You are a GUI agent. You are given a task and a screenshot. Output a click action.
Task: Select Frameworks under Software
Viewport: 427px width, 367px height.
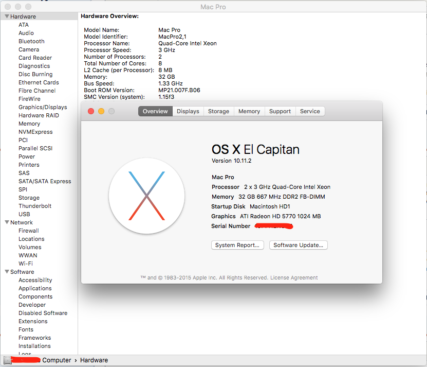[x=35, y=338]
